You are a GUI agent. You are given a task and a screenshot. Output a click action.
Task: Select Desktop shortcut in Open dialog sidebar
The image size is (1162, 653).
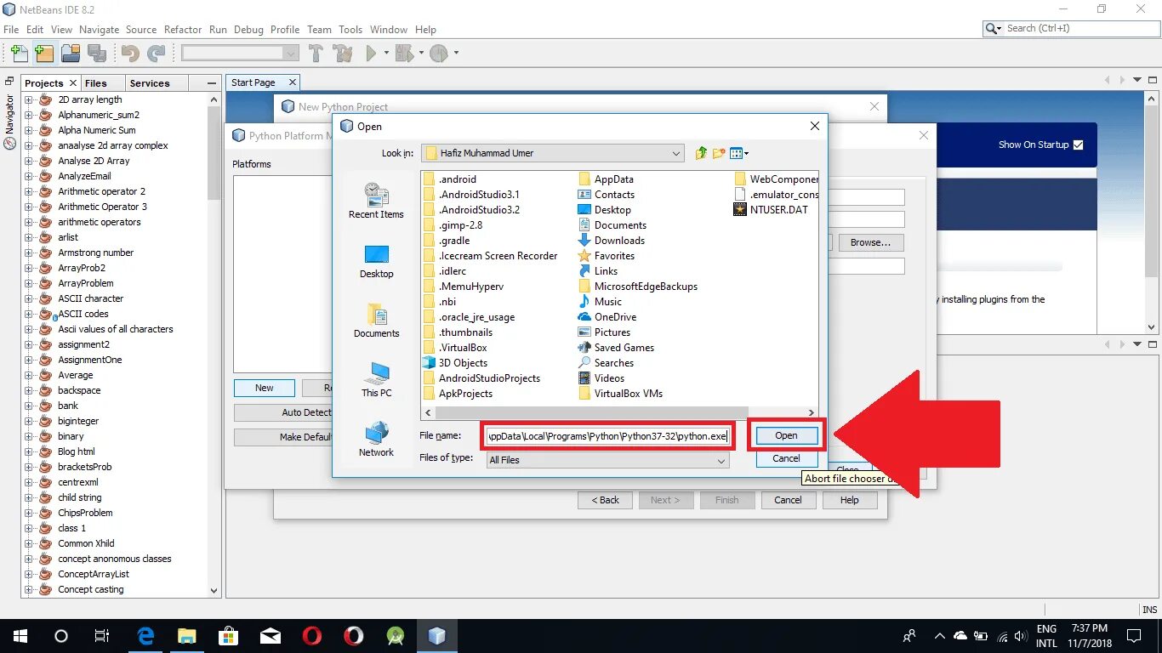pyautogui.click(x=376, y=261)
